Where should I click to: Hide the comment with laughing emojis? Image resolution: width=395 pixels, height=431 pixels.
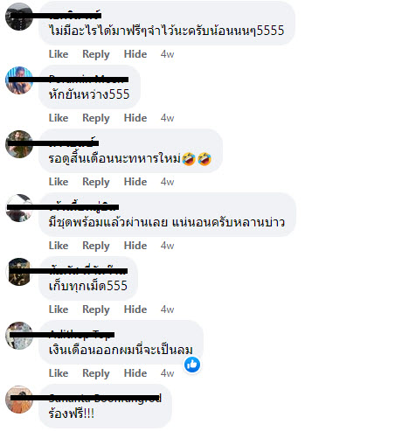[135, 182]
